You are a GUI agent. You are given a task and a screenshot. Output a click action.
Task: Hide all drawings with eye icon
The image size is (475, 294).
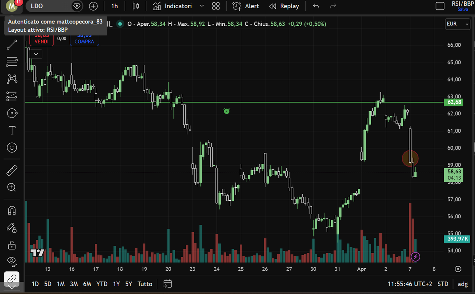[x=12, y=261]
